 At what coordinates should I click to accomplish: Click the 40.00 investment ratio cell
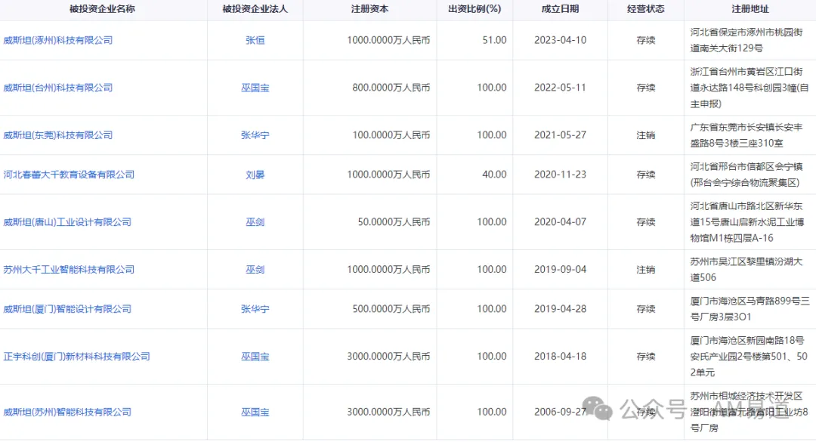point(494,175)
